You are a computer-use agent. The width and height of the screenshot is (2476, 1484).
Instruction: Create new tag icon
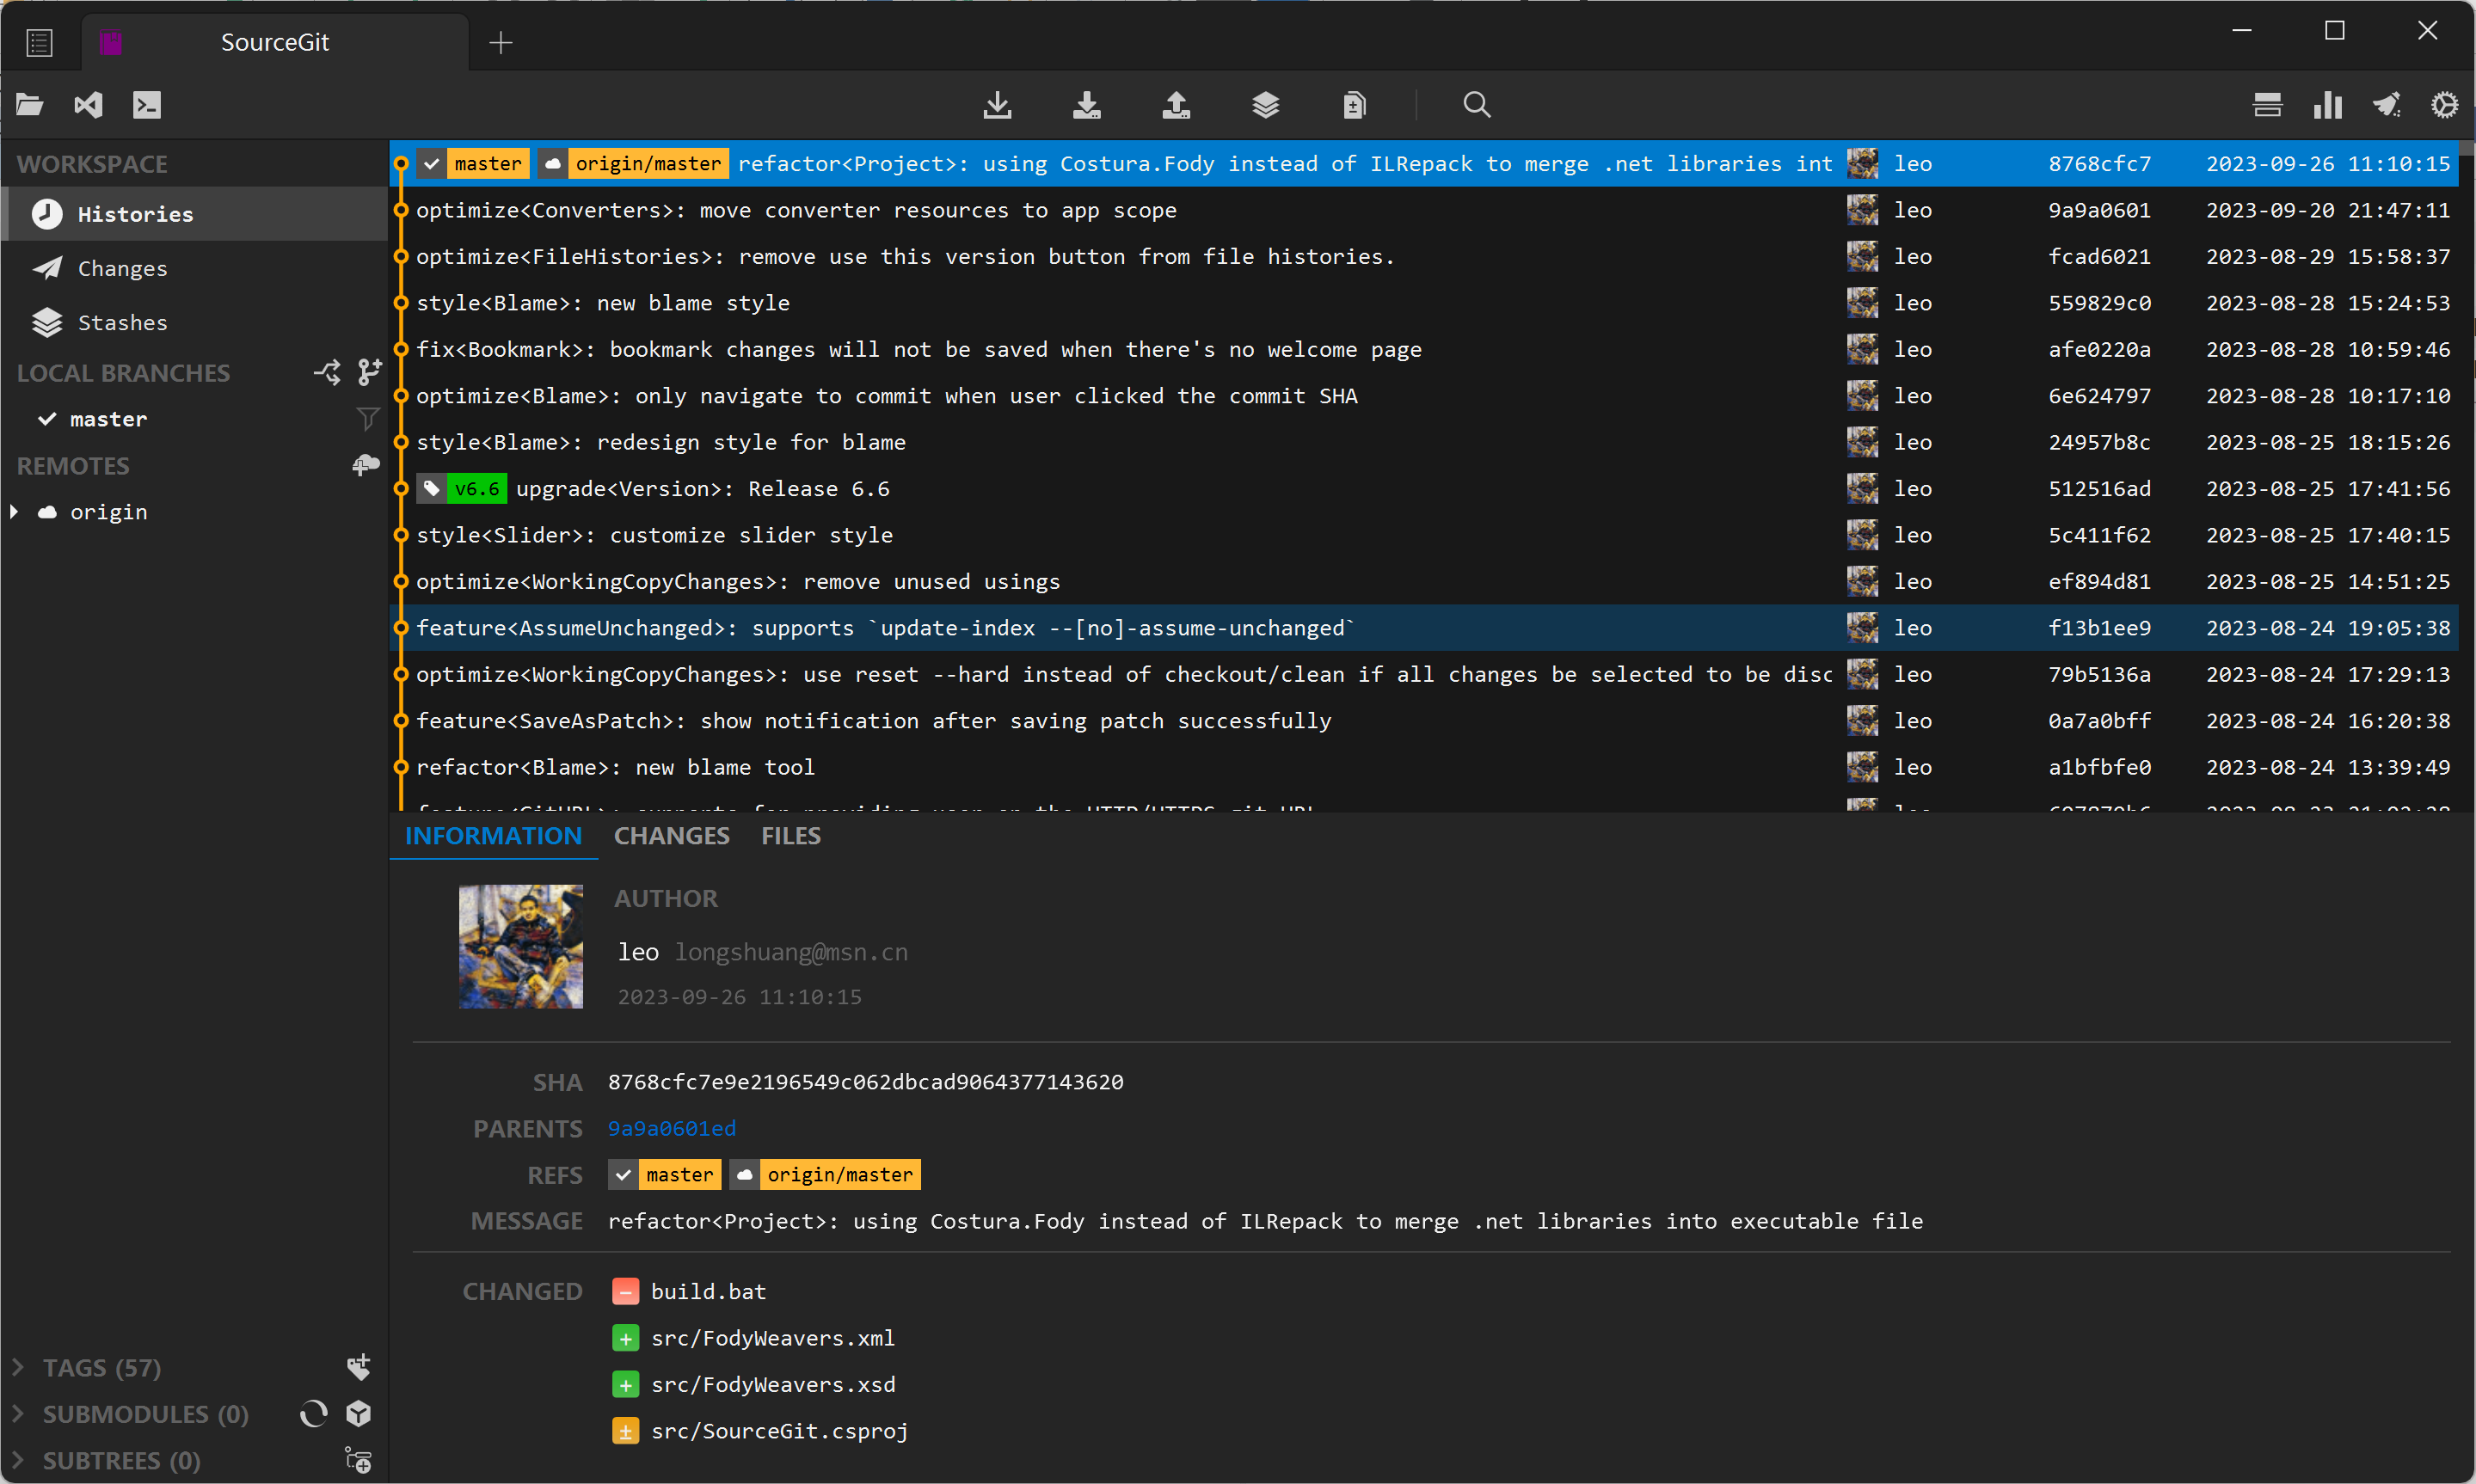(358, 1367)
